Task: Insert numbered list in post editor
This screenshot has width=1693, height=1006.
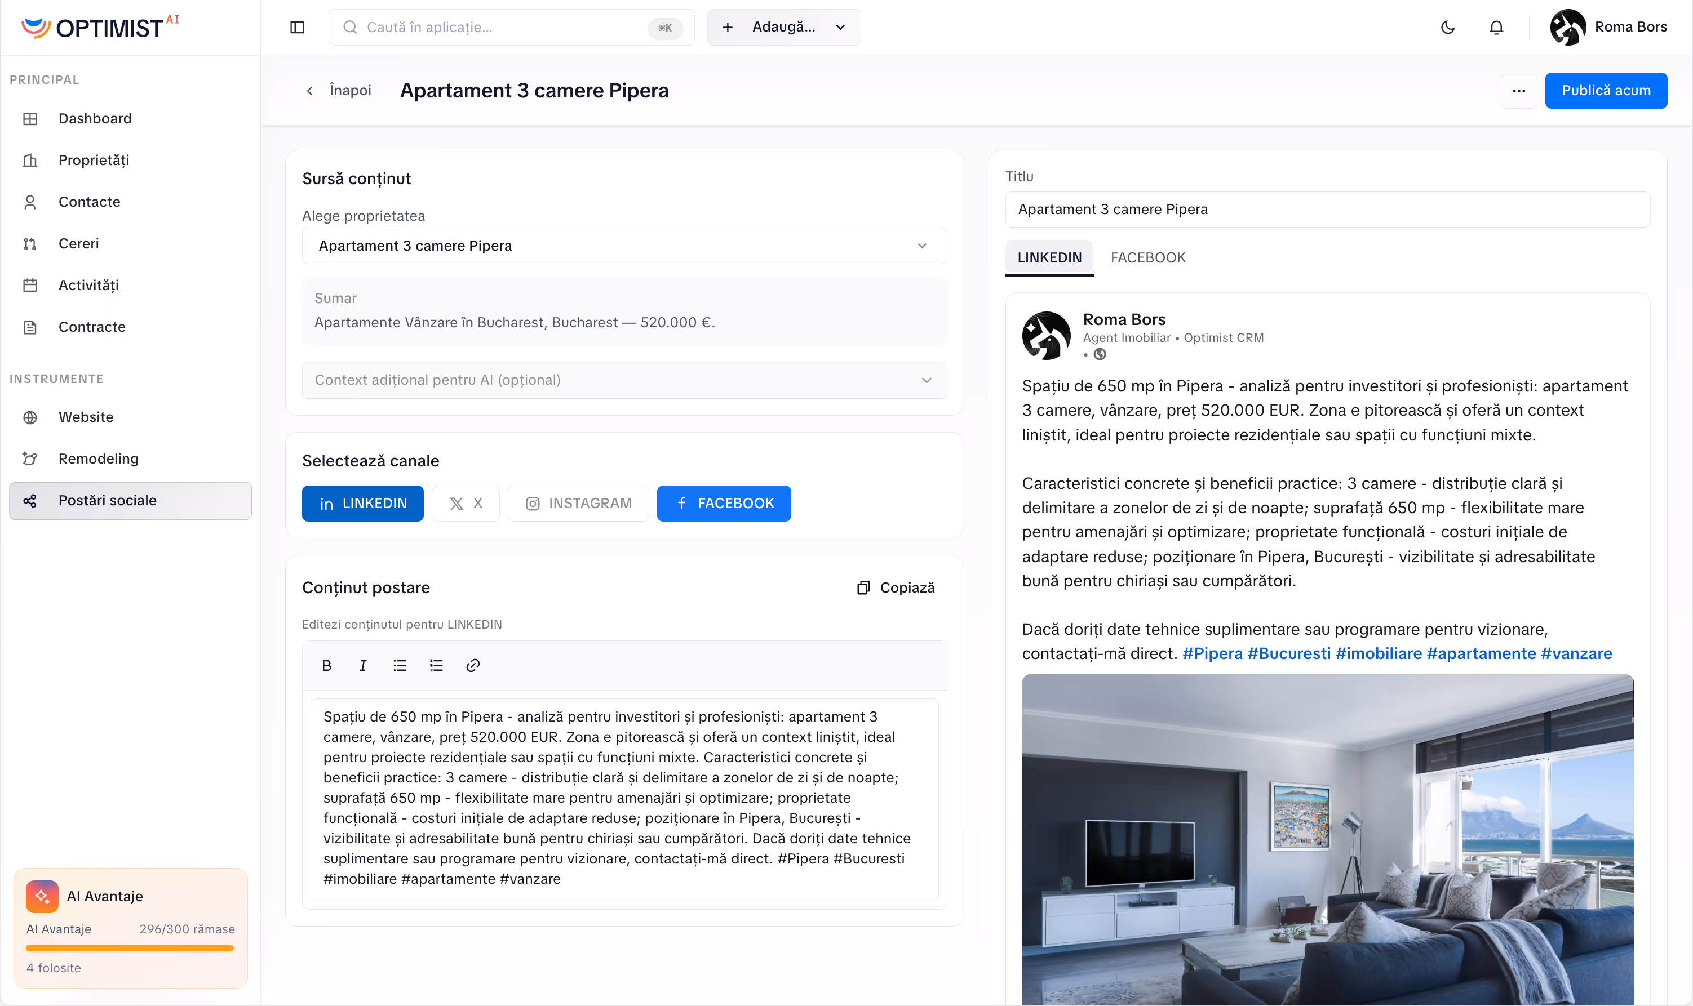Action: tap(436, 666)
